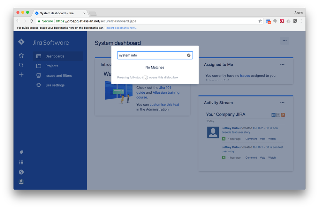Click the browser back arrow
This screenshot has height=209, width=319.
pyautogui.click(x=18, y=21)
